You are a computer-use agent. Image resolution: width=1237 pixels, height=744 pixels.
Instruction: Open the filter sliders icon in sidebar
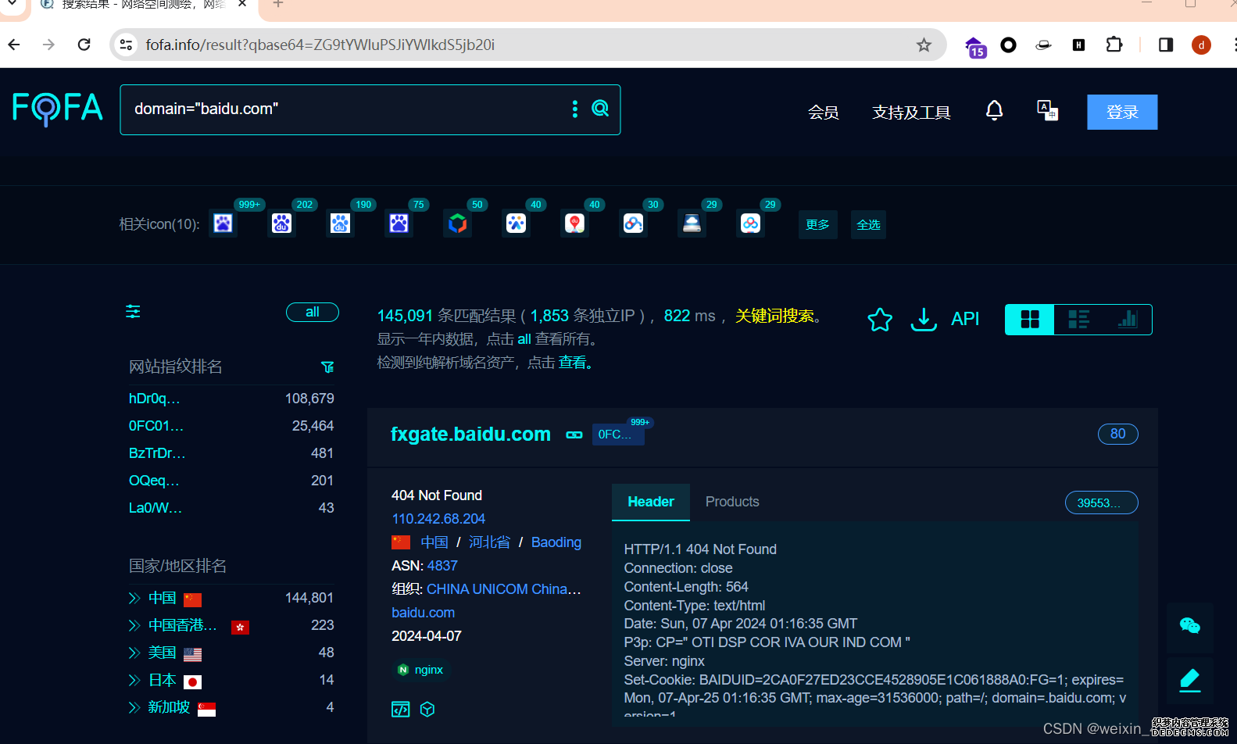(134, 312)
